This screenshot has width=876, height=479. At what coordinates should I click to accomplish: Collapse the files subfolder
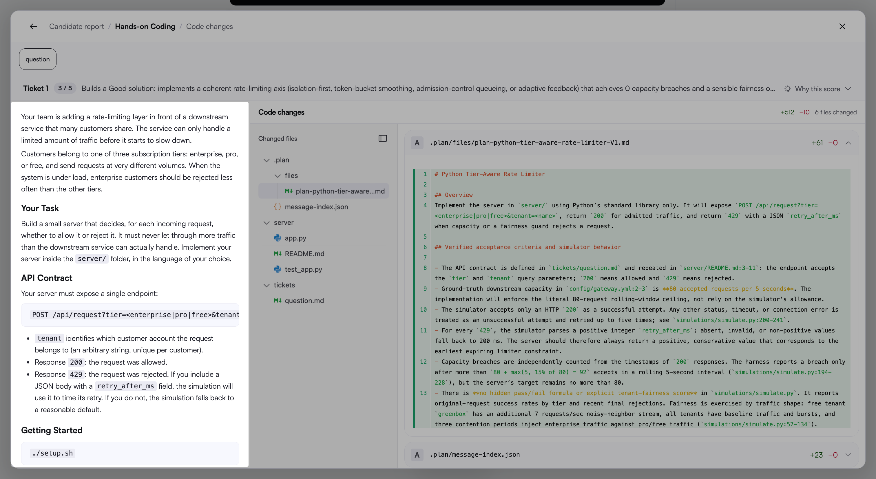click(278, 176)
